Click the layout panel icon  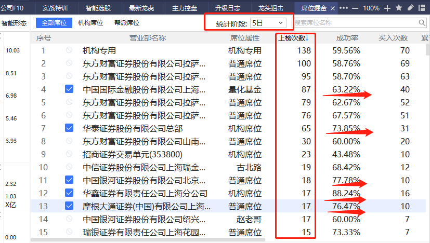(x=422, y=8)
